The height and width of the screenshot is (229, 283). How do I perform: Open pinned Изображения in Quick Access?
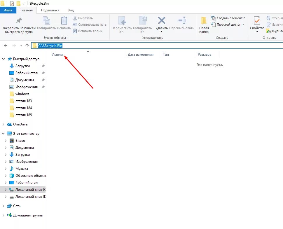point(27,87)
